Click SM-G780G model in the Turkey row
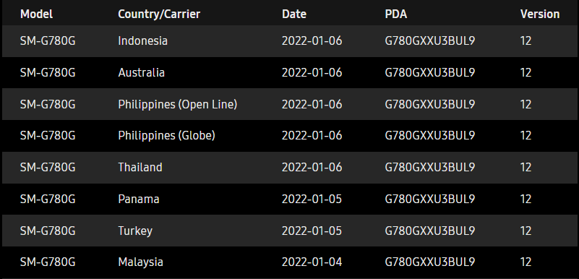 [x=48, y=231]
